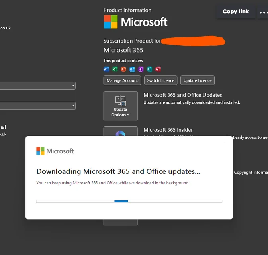268x255 pixels.
Task: Click the Outlook app icon
Action: pyautogui.click(x=132, y=69)
